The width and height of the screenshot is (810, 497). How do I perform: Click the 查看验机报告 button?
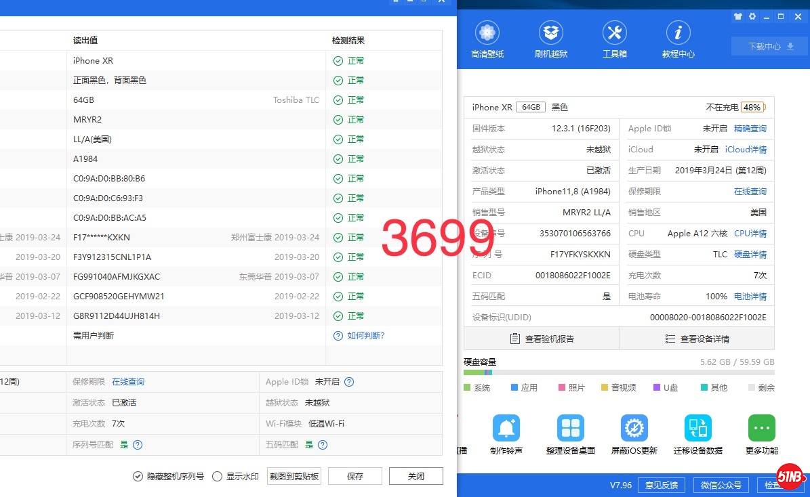click(x=542, y=339)
